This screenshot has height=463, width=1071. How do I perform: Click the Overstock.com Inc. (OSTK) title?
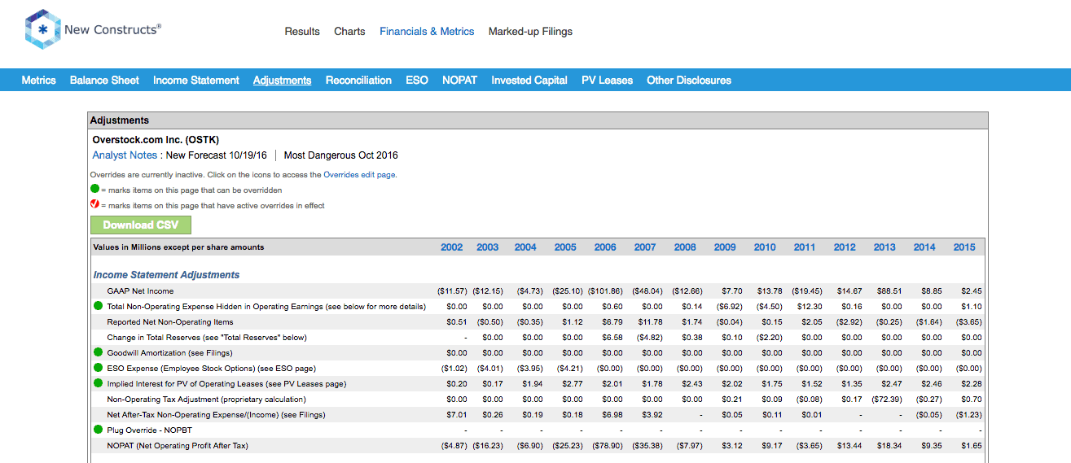point(156,140)
